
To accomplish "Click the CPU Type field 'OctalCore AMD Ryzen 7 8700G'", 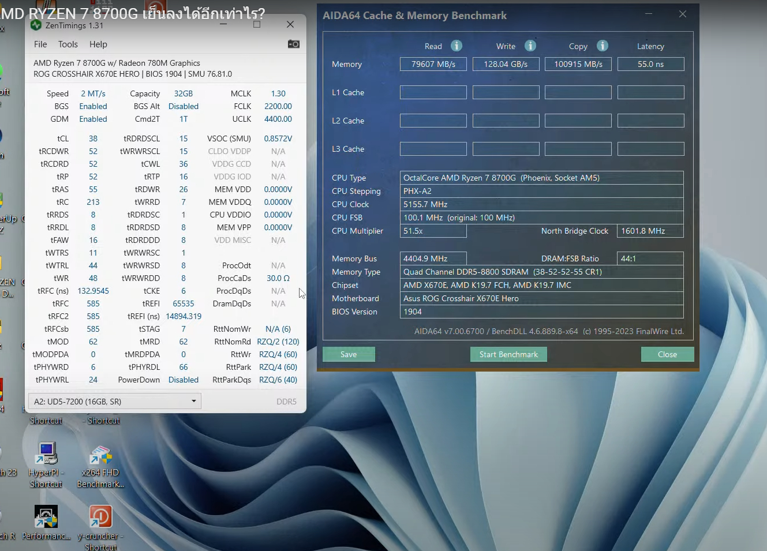I will coord(542,178).
